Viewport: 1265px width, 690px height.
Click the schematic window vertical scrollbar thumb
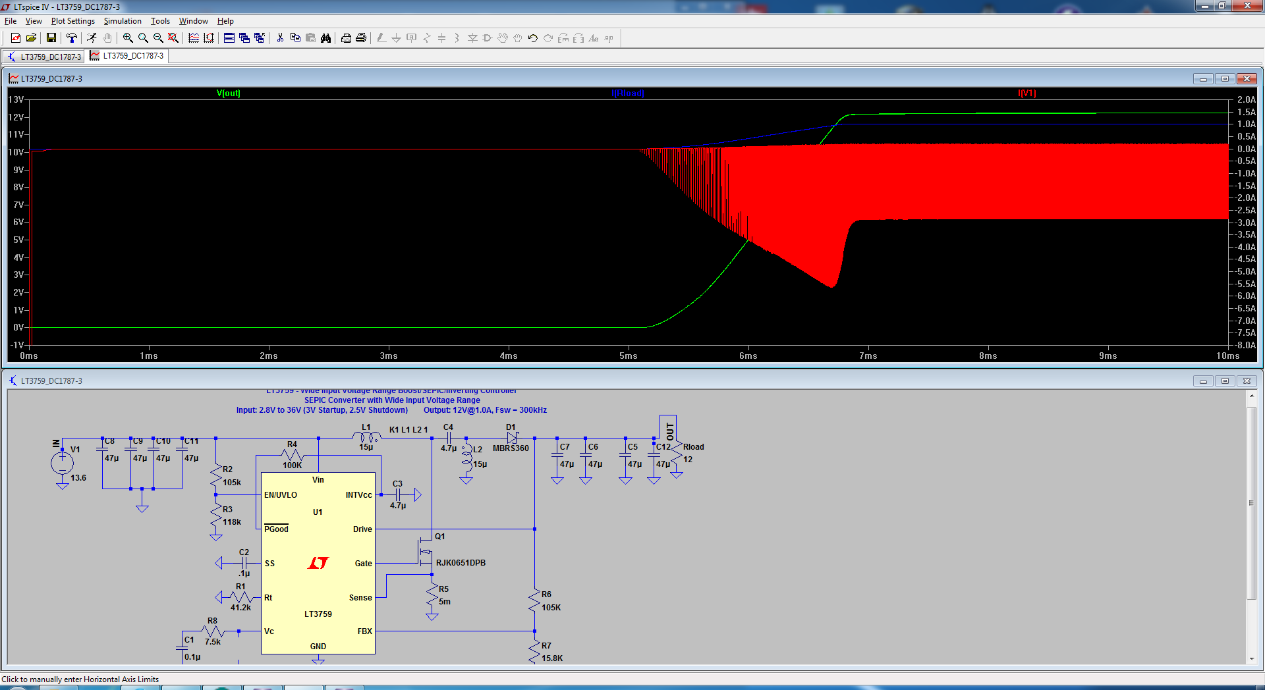[x=1252, y=503]
